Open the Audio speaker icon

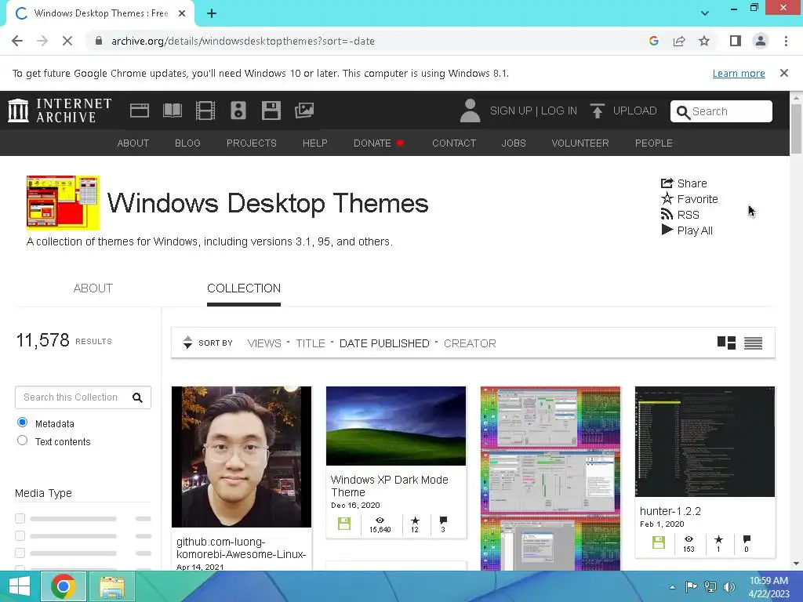click(x=238, y=111)
